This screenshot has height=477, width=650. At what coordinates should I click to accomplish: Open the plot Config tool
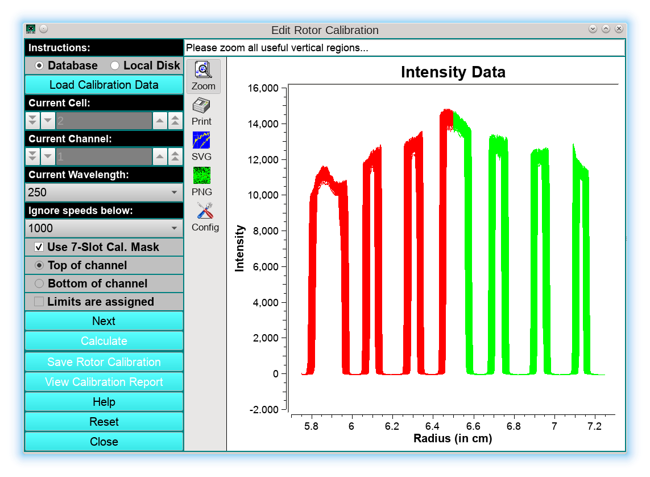point(205,211)
